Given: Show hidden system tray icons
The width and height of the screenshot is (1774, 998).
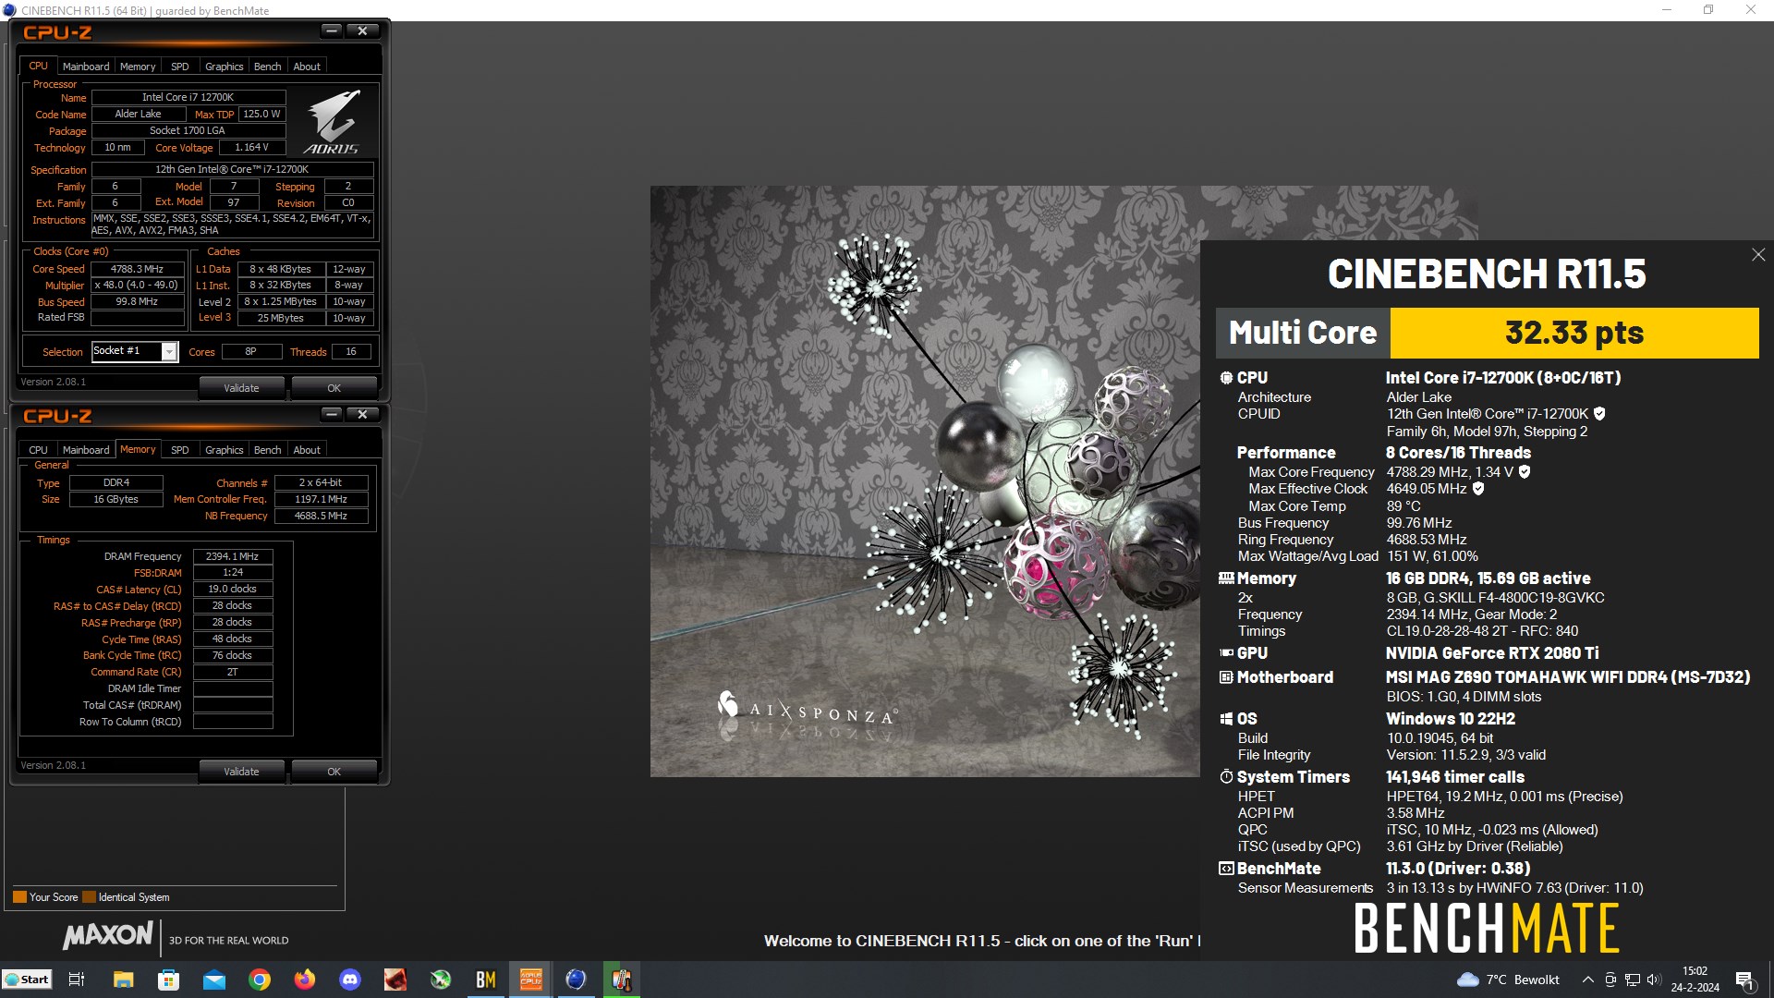Looking at the screenshot, I should [x=1587, y=980].
